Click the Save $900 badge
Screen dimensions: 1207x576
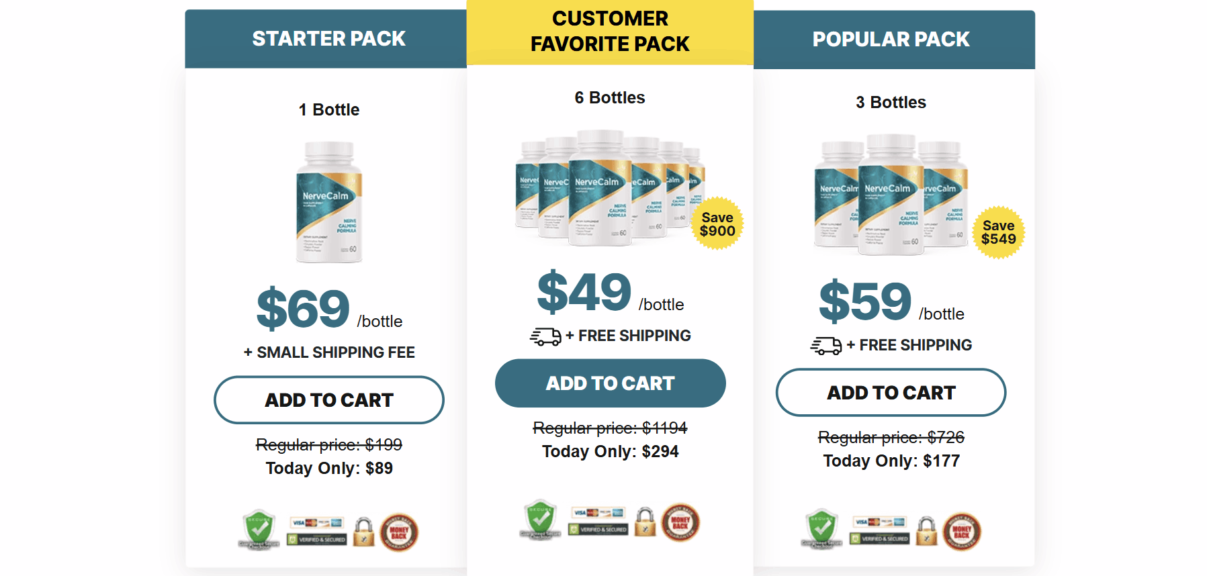click(717, 224)
